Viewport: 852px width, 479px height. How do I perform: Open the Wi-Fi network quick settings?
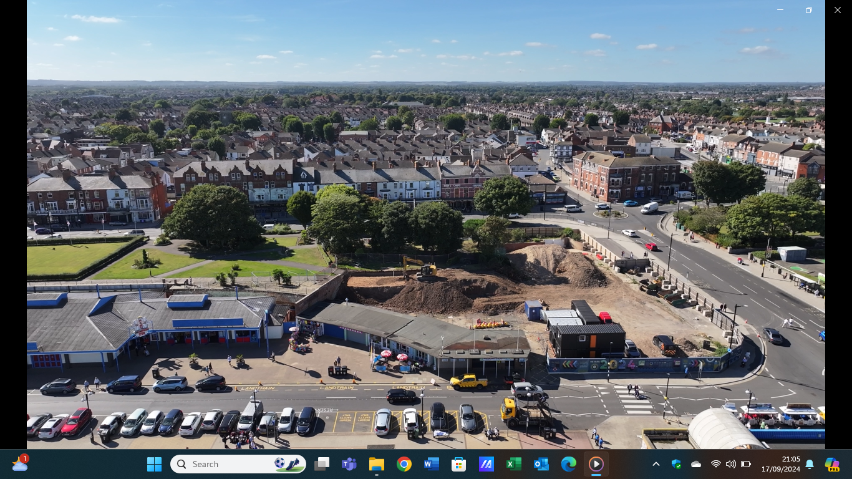(x=715, y=464)
